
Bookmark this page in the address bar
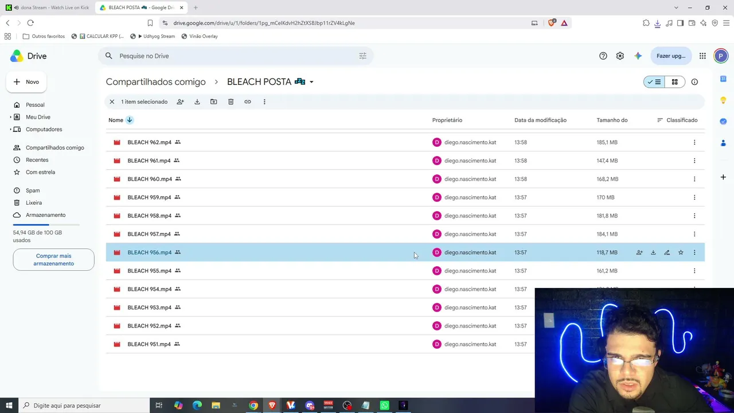tap(150, 23)
